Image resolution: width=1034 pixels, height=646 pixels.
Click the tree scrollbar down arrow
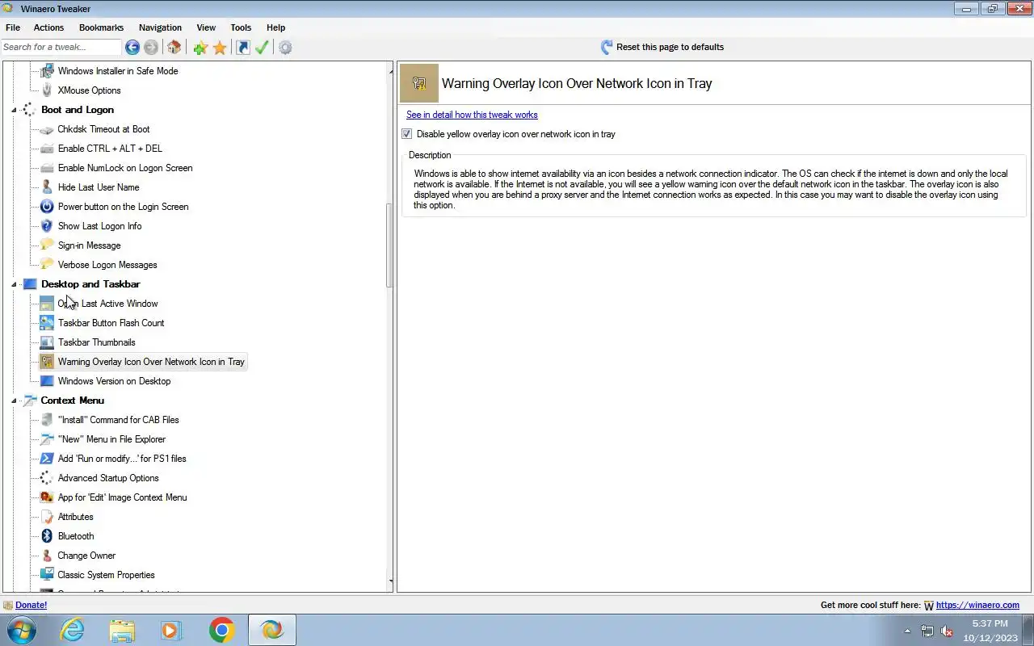tap(390, 581)
